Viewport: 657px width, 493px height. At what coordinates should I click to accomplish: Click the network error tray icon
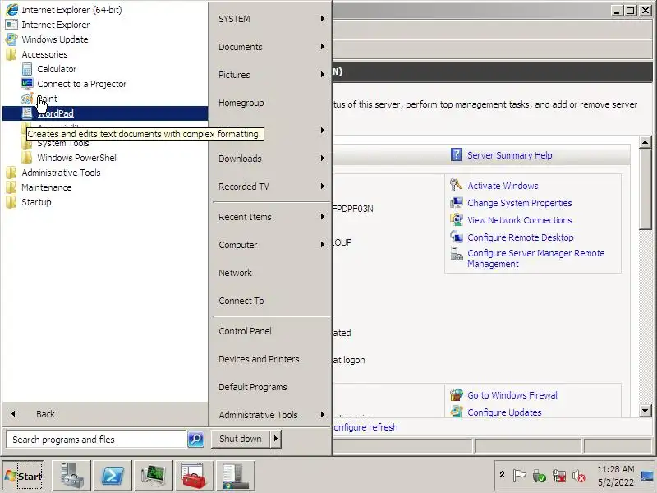pyautogui.click(x=559, y=476)
